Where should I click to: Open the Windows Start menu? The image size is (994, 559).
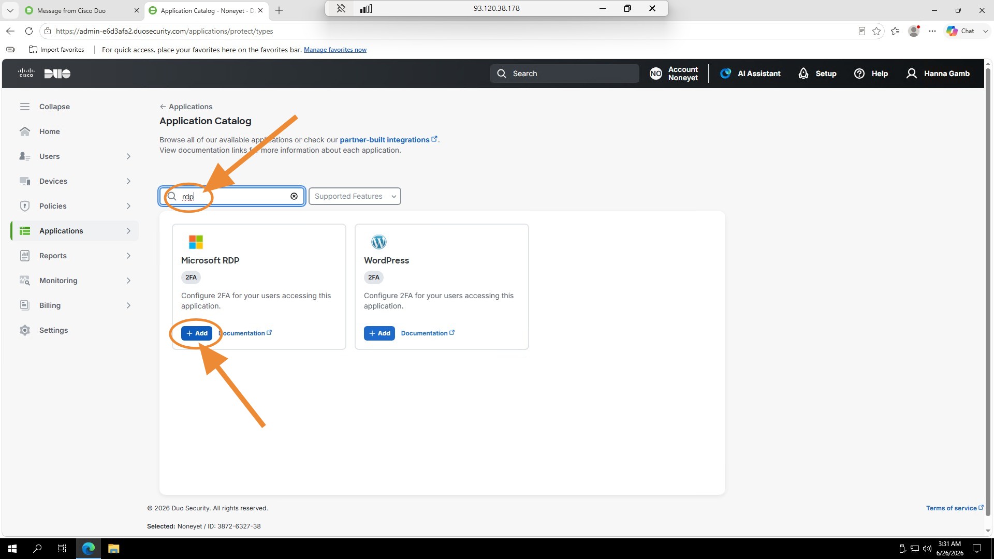point(12,549)
